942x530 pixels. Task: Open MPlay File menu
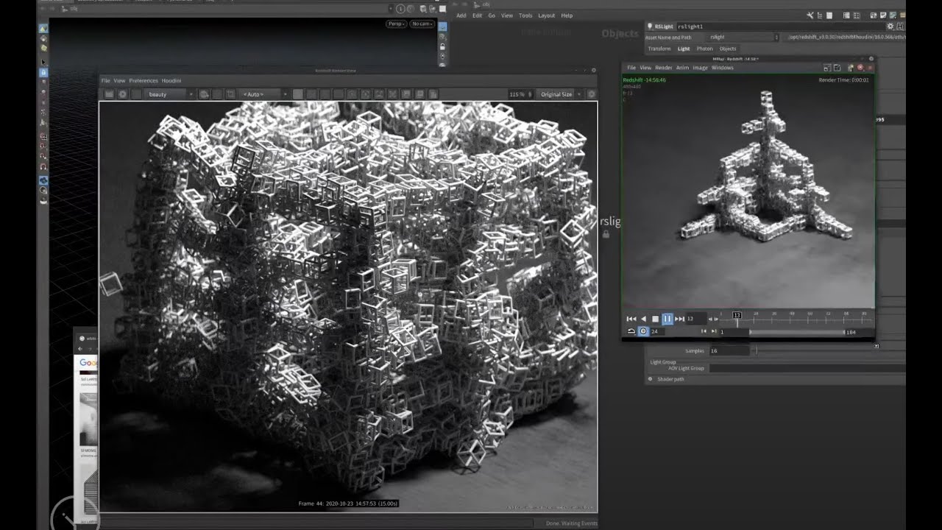point(631,68)
